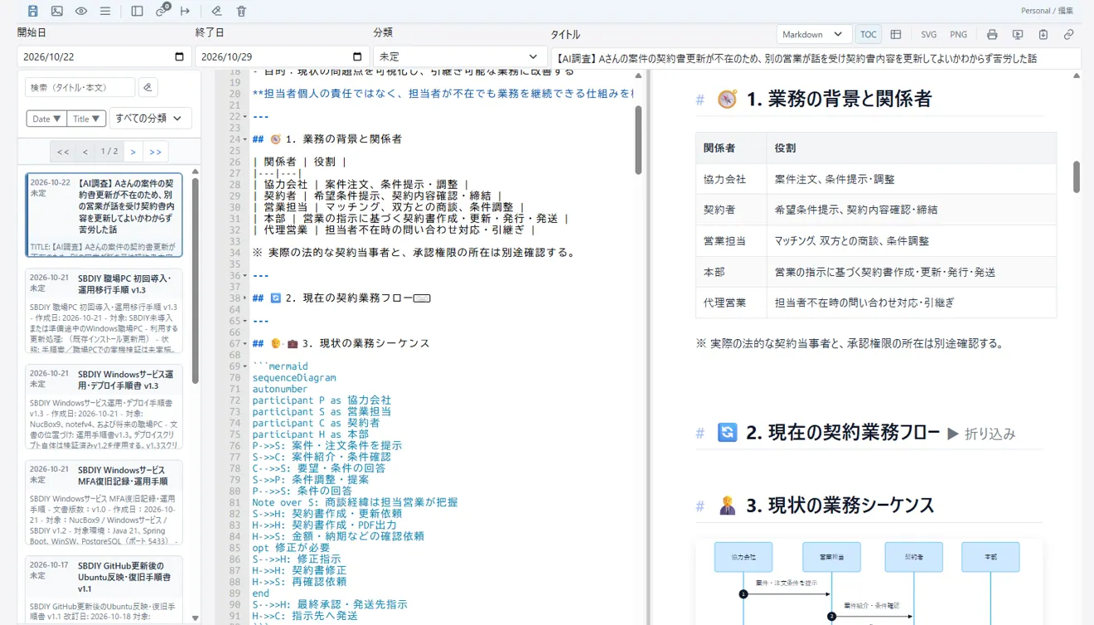Screen dimensions: 1094x625
Task: Click the search box 検索（タイトル・本文）
Action: point(80,87)
